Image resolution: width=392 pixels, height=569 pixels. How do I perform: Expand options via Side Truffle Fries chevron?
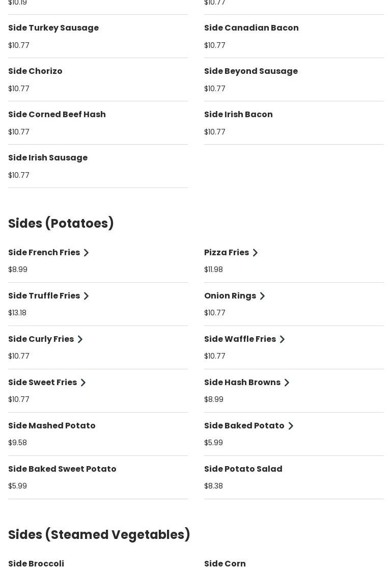pyautogui.click(x=87, y=296)
